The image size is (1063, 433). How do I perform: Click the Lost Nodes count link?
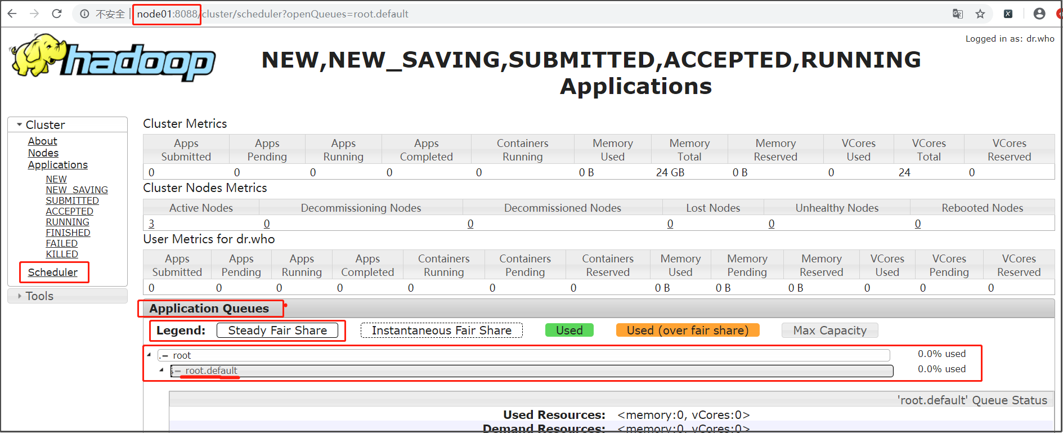point(670,224)
